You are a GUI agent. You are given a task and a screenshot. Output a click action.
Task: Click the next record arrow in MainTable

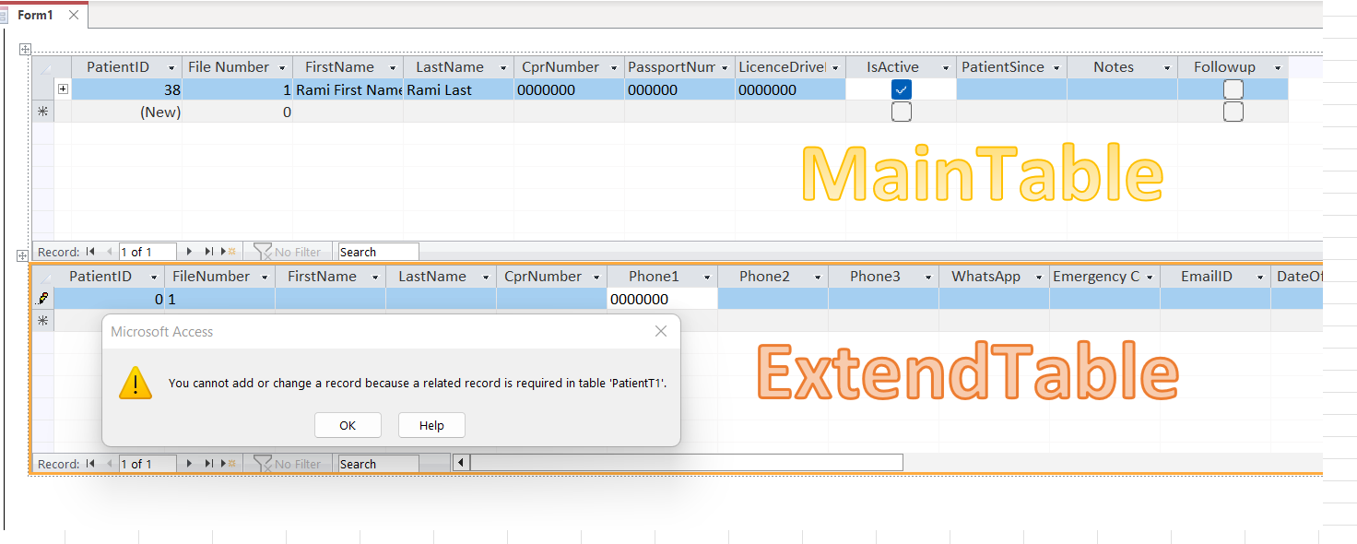189,251
